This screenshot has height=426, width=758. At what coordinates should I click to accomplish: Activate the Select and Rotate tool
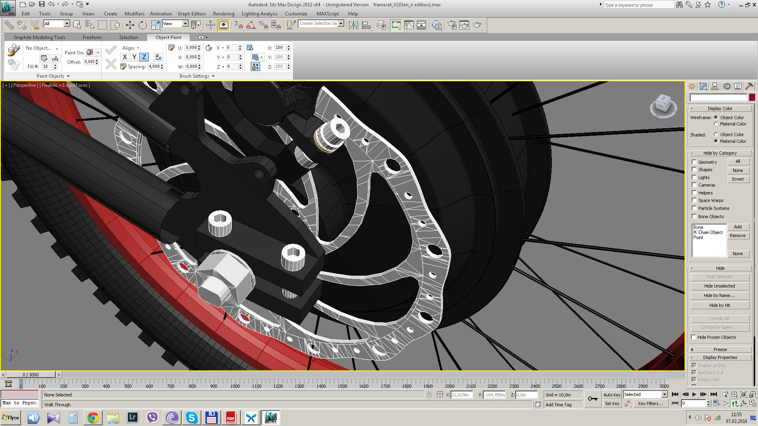click(143, 25)
